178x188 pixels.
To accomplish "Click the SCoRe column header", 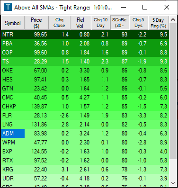I will pyautogui.click(x=119, y=23).
